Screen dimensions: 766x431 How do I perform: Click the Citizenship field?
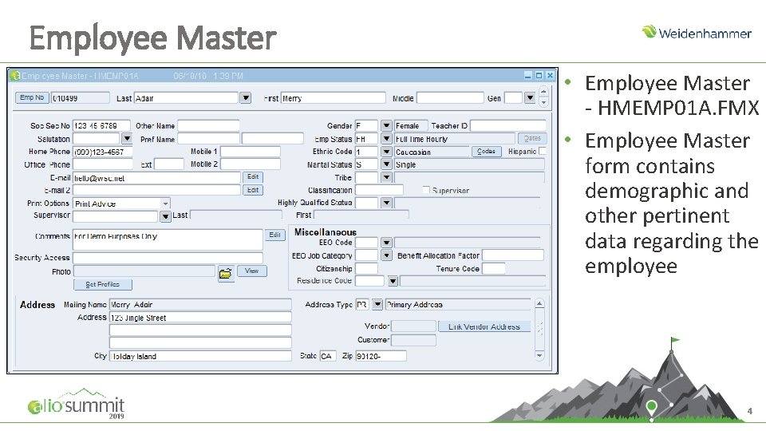[x=366, y=268]
